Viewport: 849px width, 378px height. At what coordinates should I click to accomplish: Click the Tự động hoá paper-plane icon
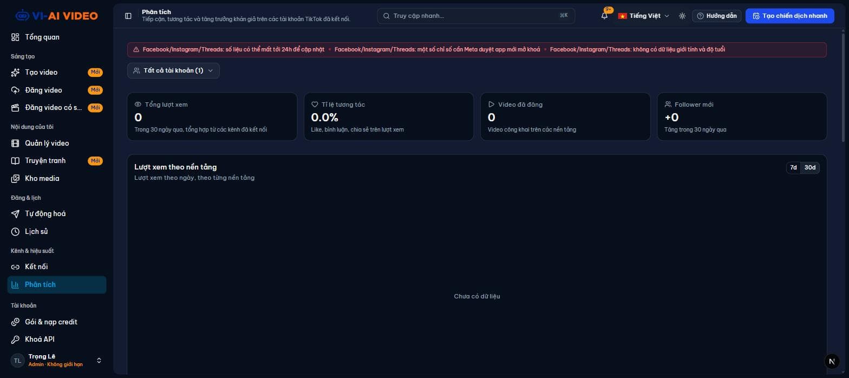click(x=15, y=213)
